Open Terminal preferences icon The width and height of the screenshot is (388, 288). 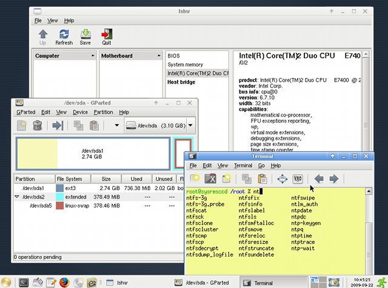(298, 178)
